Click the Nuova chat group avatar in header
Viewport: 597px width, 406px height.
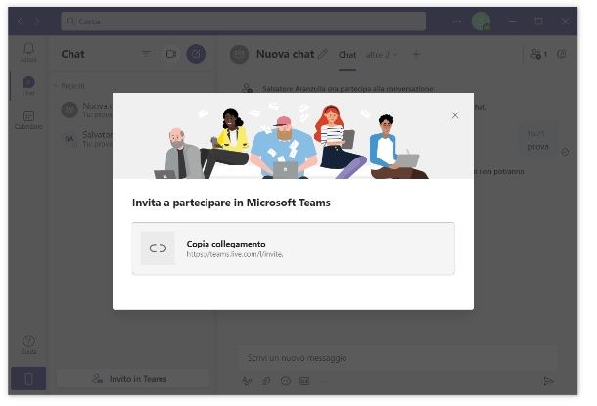pos(239,54)
